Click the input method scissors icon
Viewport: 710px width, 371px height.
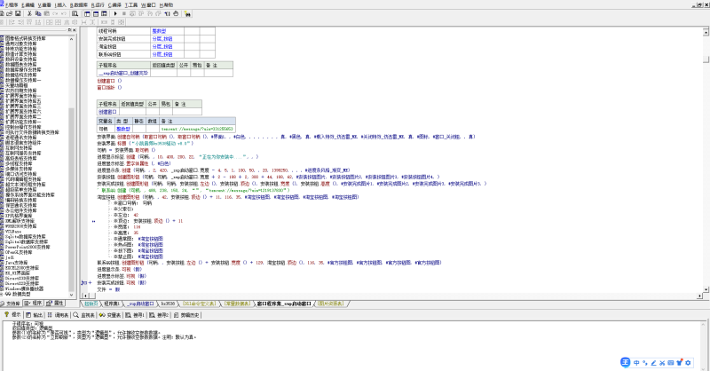[662, 362]
